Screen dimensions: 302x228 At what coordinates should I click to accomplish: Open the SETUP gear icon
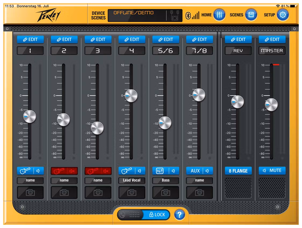(x=282, y=15)
